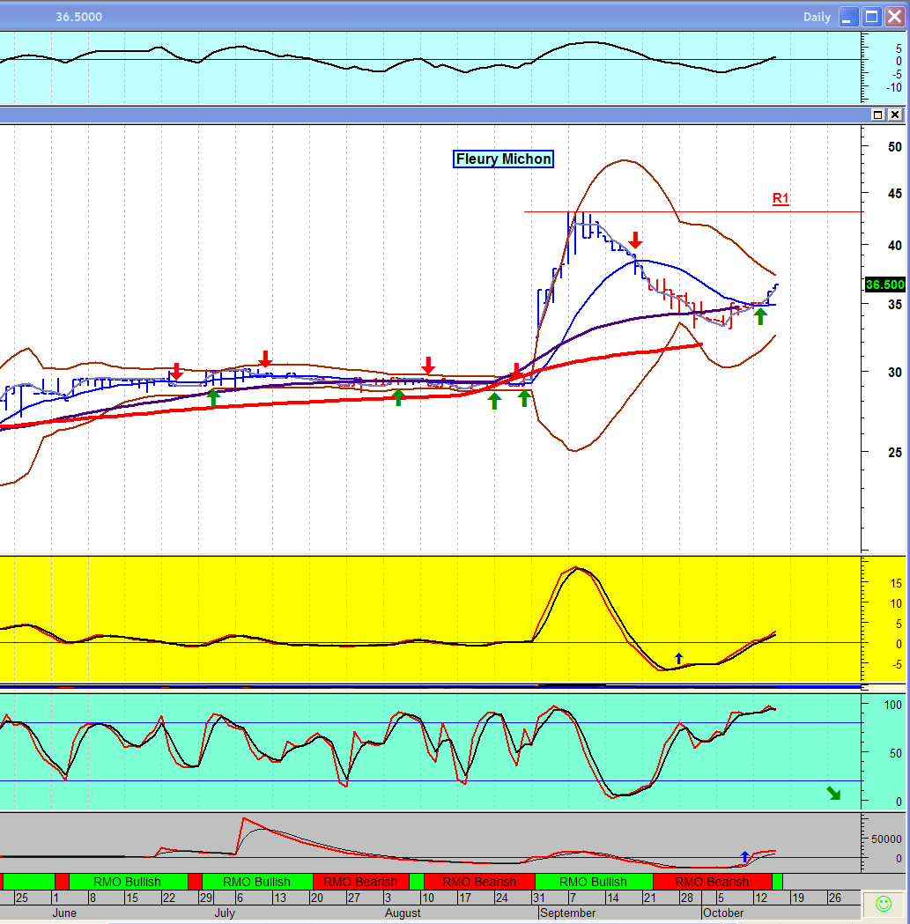This screenshot has height=924, width=910.
Task: Click the red sell arrow near July 13
Action: pos(265,359)
